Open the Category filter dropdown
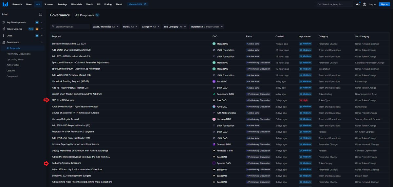 tap(151, 26)
